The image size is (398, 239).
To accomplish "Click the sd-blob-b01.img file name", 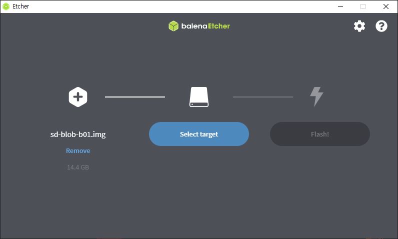I will 78,134.
